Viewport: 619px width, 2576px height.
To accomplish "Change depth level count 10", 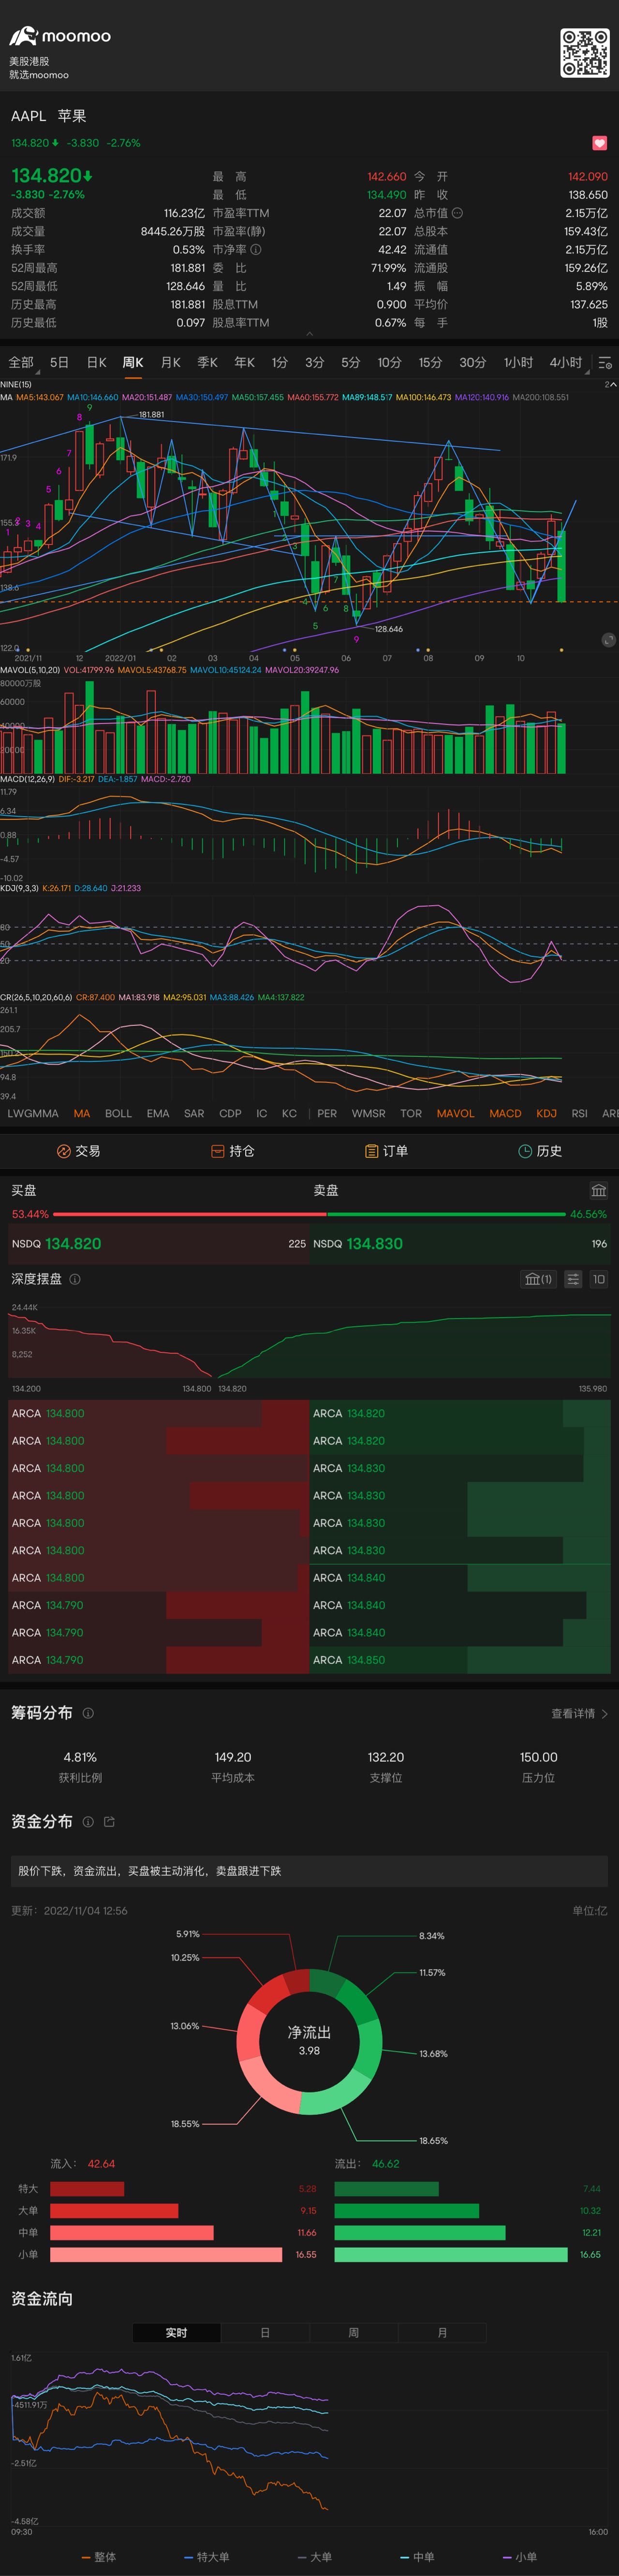I will (x=599, y=1279).
